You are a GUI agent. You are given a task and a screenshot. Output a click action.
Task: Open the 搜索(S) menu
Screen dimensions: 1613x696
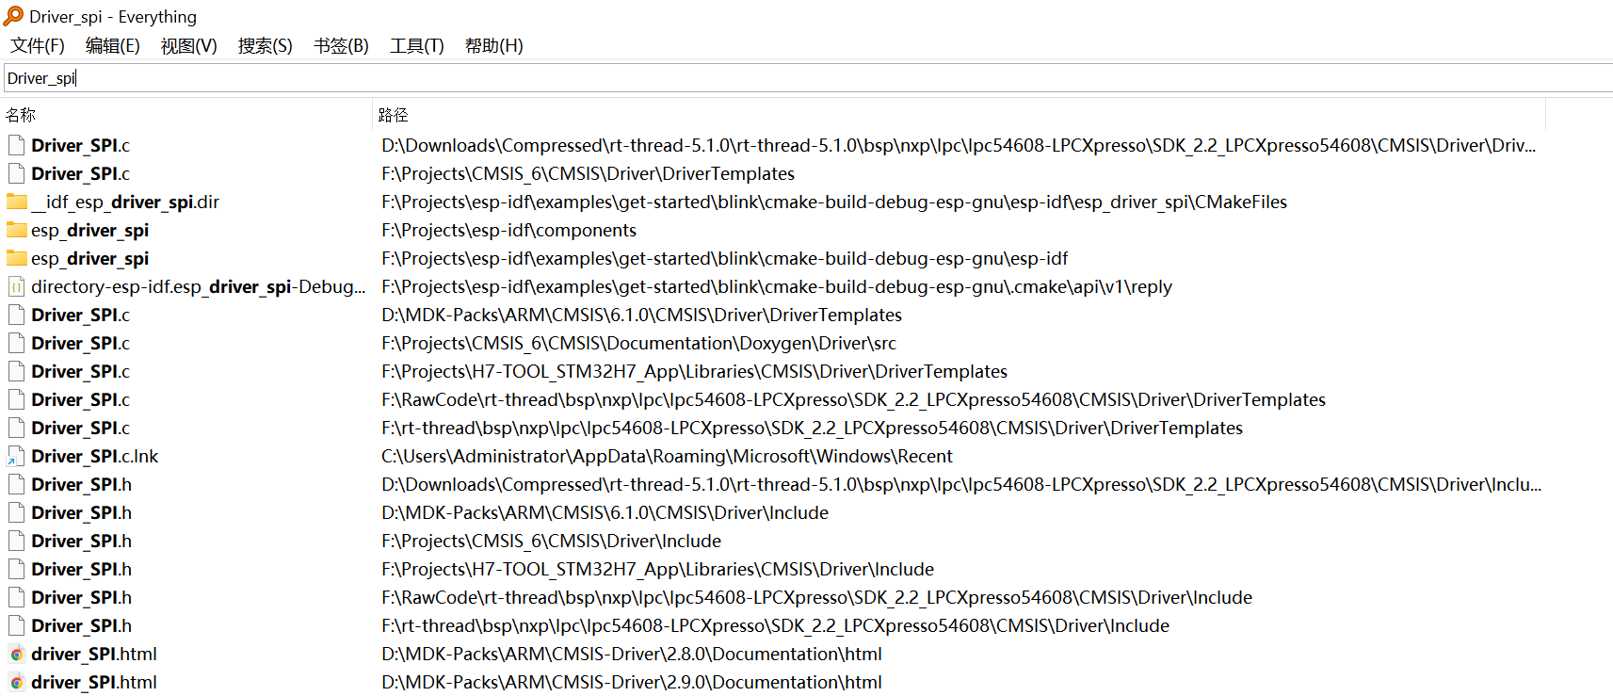[266, 45]
